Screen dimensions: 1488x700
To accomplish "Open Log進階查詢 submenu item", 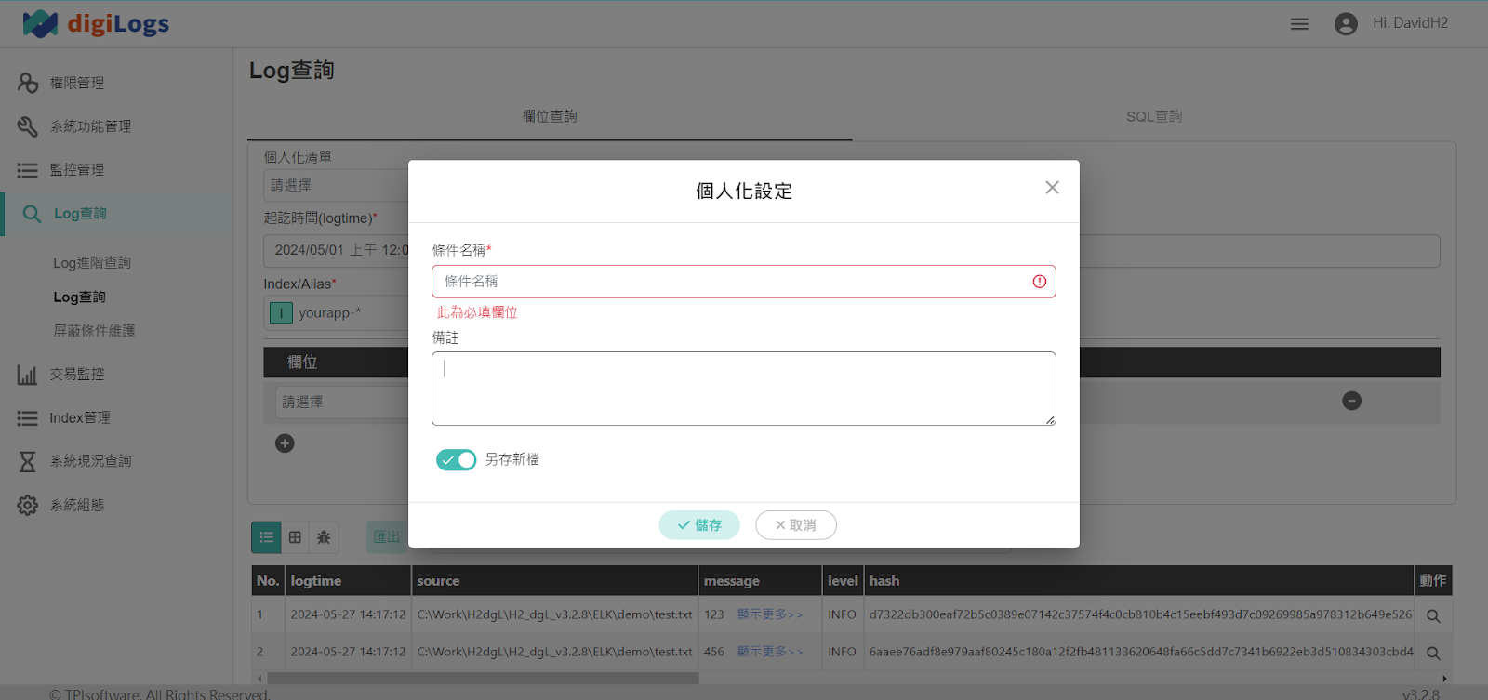I will [92, 263].
